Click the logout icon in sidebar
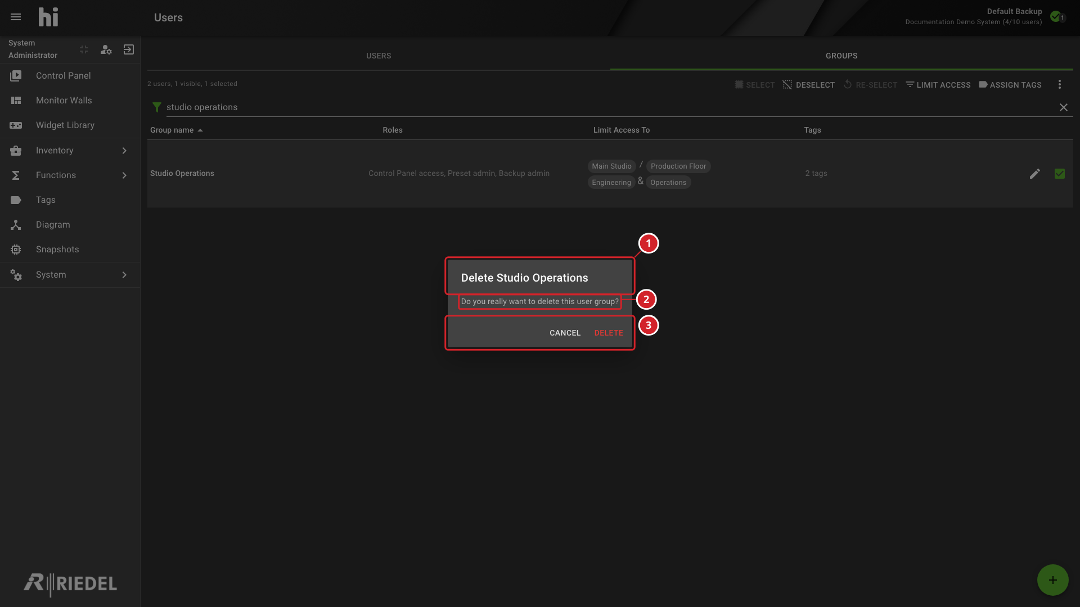Image resolution: width=1080 pixels, height=607 pixels. click(129, 49)
